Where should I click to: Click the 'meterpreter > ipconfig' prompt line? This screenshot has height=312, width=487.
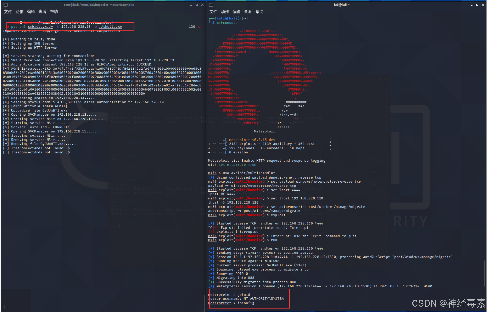tap(231, 303)
